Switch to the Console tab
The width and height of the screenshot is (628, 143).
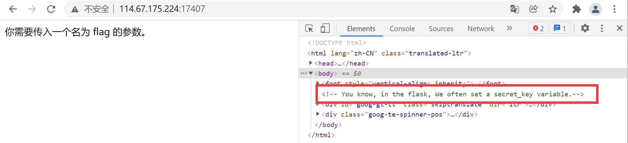click(x=402, y=29)
